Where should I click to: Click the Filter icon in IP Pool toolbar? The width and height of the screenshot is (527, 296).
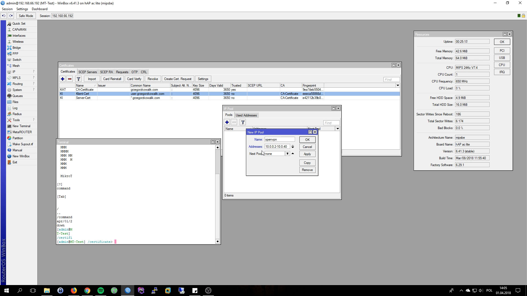point(243,123)
